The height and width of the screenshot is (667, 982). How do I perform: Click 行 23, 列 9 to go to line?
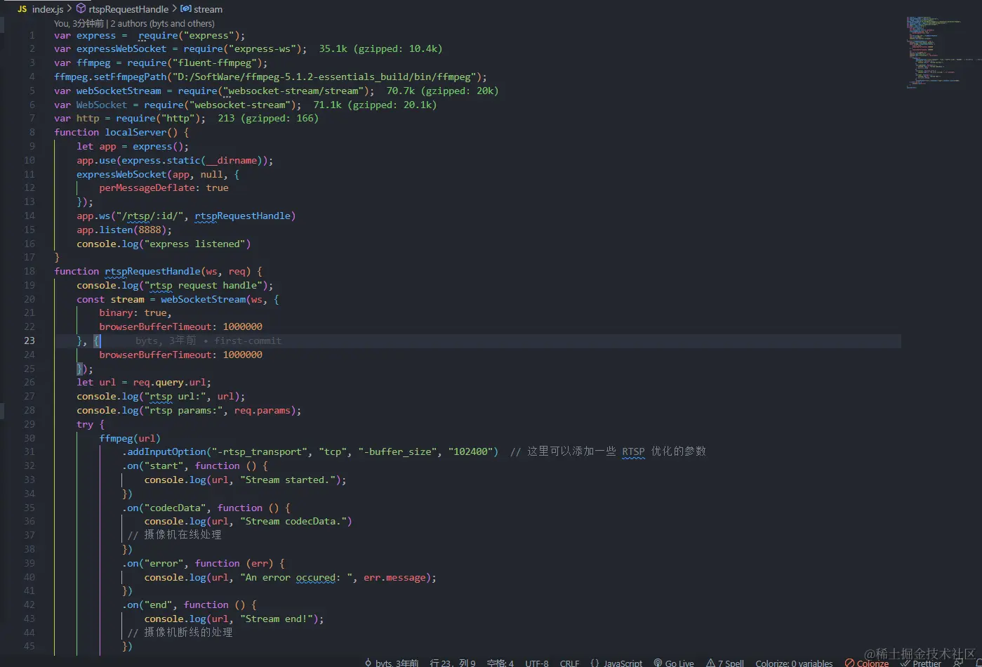[452, 662]
